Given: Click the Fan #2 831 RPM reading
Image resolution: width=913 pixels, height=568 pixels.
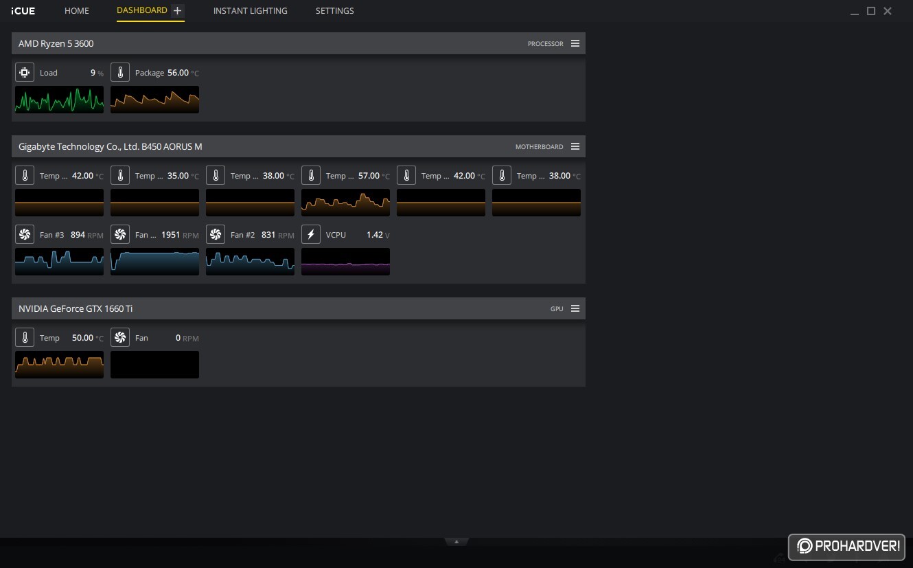Looking at the screenshot, I should click(278, 235).
